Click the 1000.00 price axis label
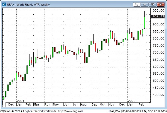The width and height of the screenshot is (167, 113). tap(158, 10)
